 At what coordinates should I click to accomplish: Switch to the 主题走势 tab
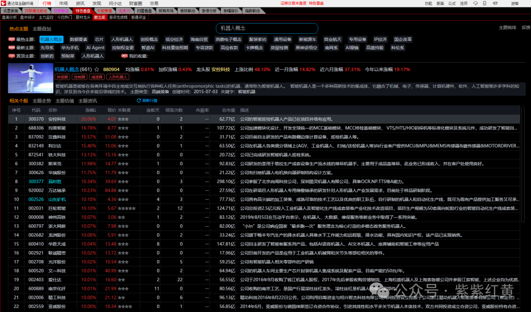(x=42, y=101)
